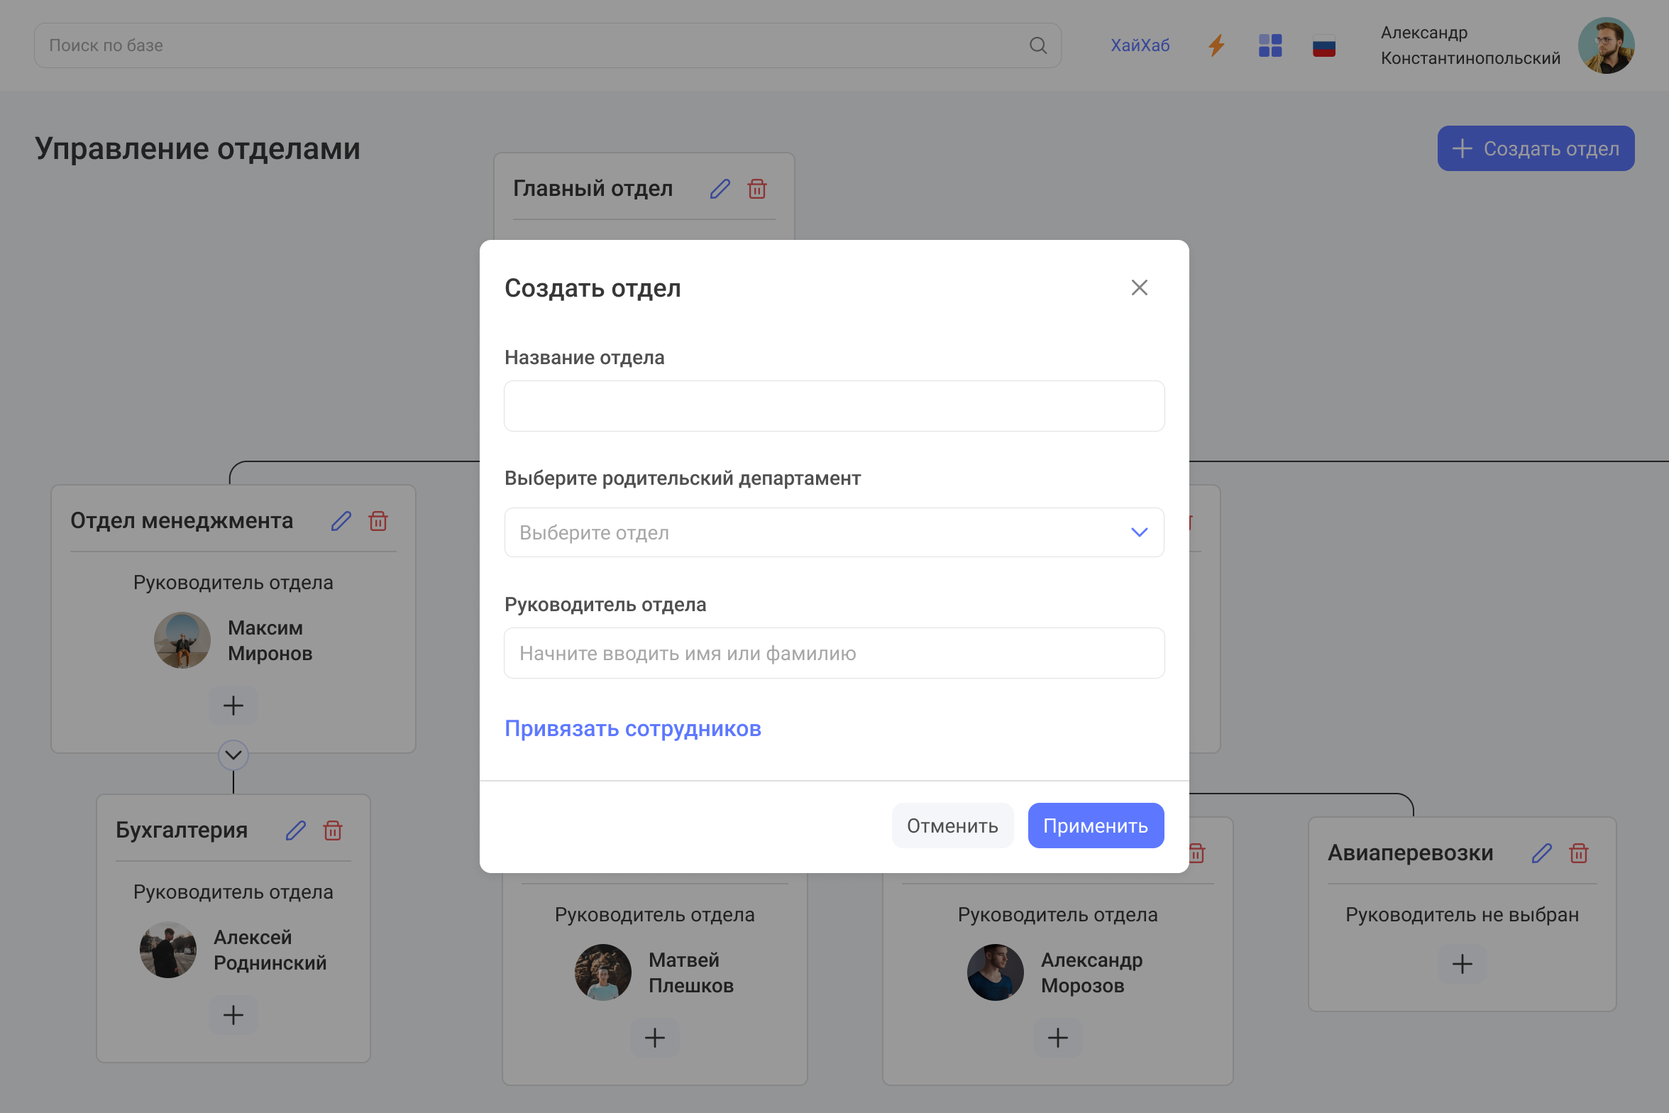1669x1113 pixels.
Task: Click the lightning bolt icon in top bar
Action: (1216, 45)
